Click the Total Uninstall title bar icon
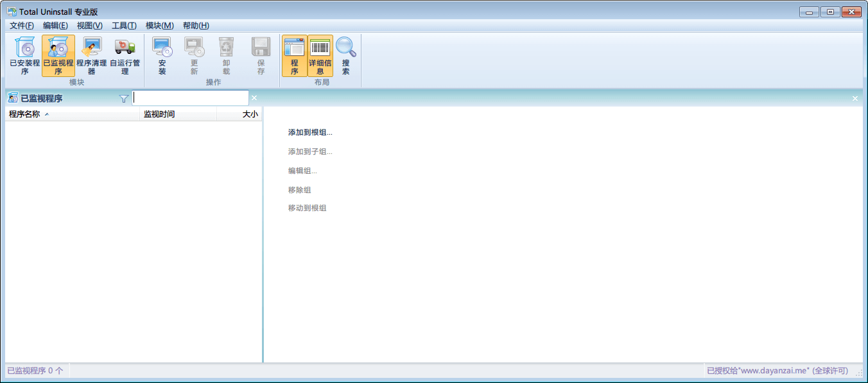 click(x=11, y=11)
